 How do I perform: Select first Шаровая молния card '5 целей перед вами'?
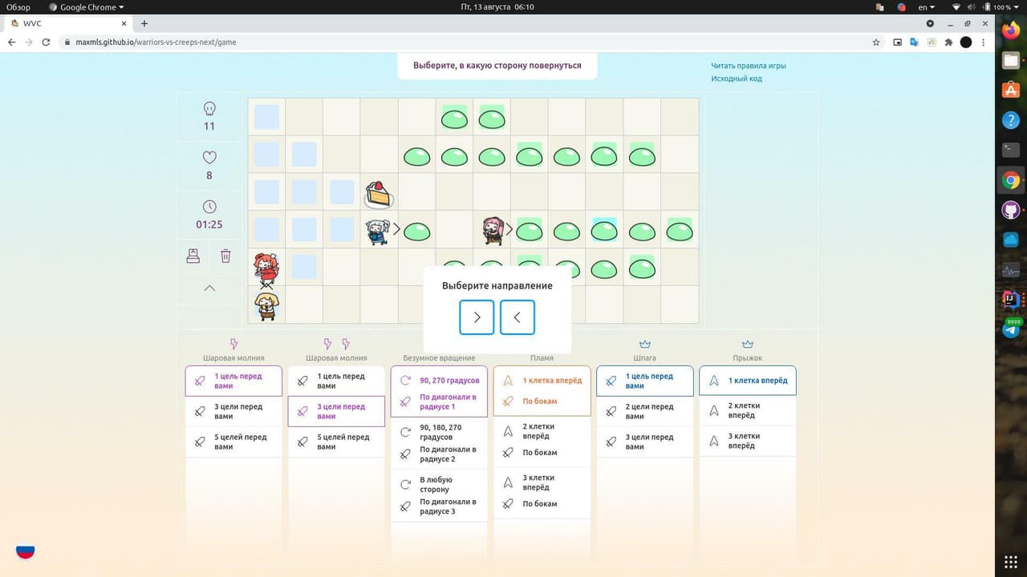click(233, 442)
